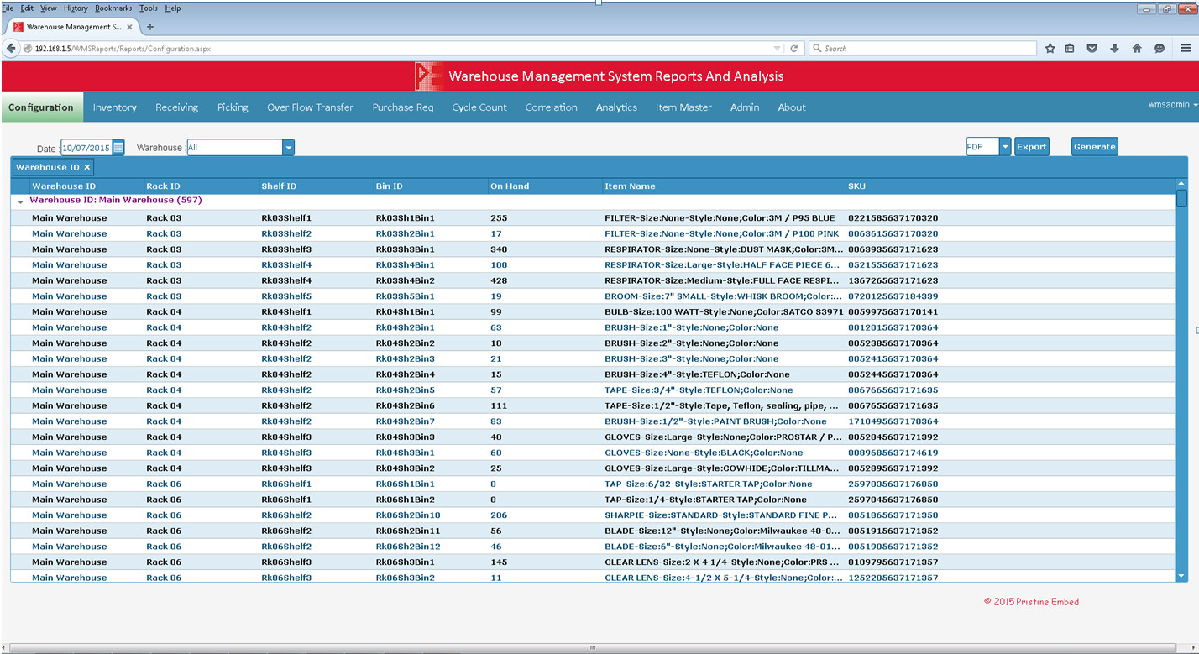Screen dimensions: 1199x654
Task: Open the Admin tab
Action: 745,107
